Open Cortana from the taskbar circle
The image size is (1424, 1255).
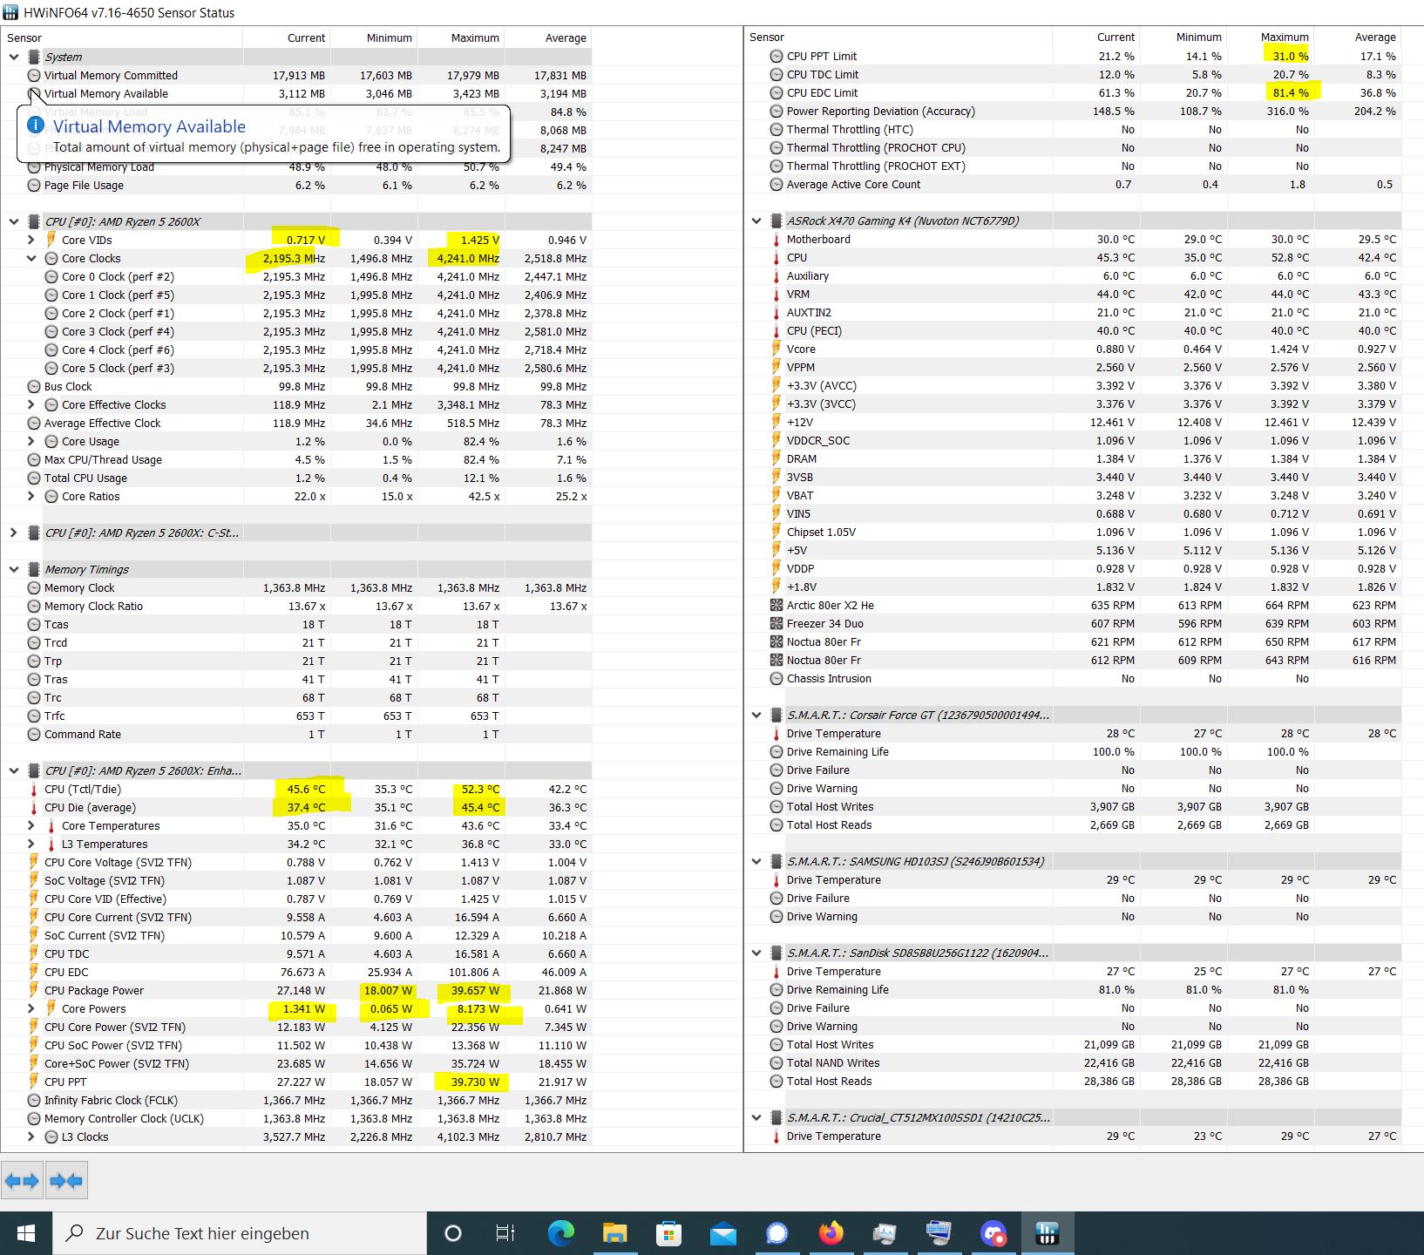click(453, 1233)
